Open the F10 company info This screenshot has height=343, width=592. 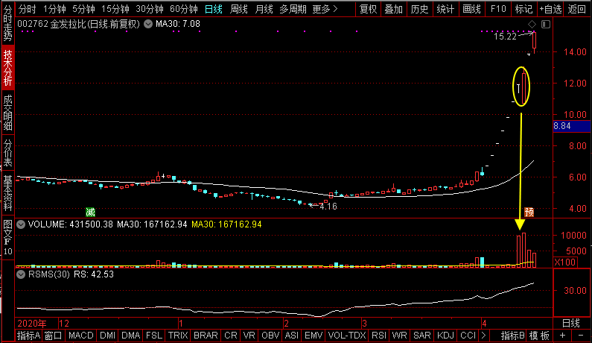498,9
